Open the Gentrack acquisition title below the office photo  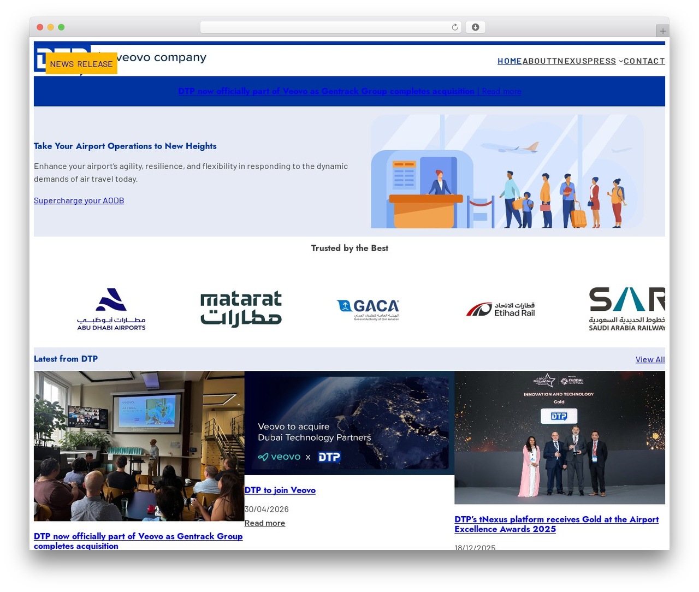(x=138, y=541)
